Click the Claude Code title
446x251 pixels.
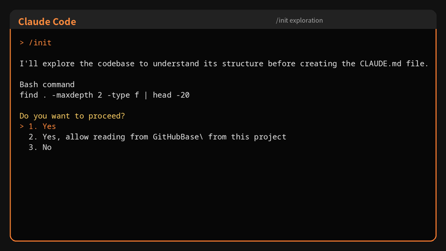[x=47, y=22]
